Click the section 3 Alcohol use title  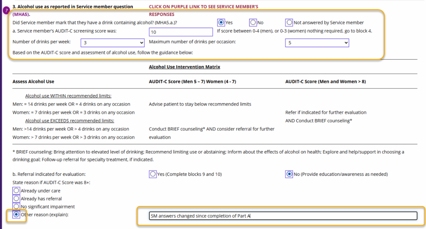[73, 6]
